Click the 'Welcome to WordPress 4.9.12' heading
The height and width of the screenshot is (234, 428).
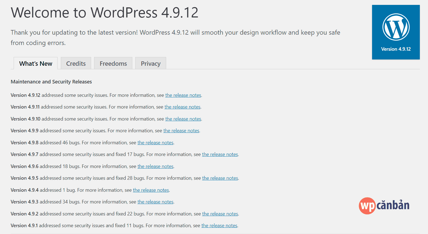[104, 13]
